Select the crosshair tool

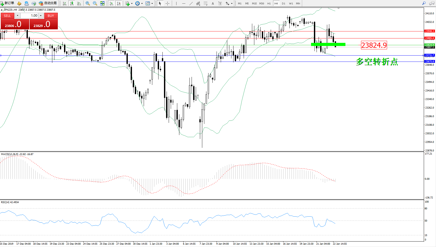click(x=167, y=3)
